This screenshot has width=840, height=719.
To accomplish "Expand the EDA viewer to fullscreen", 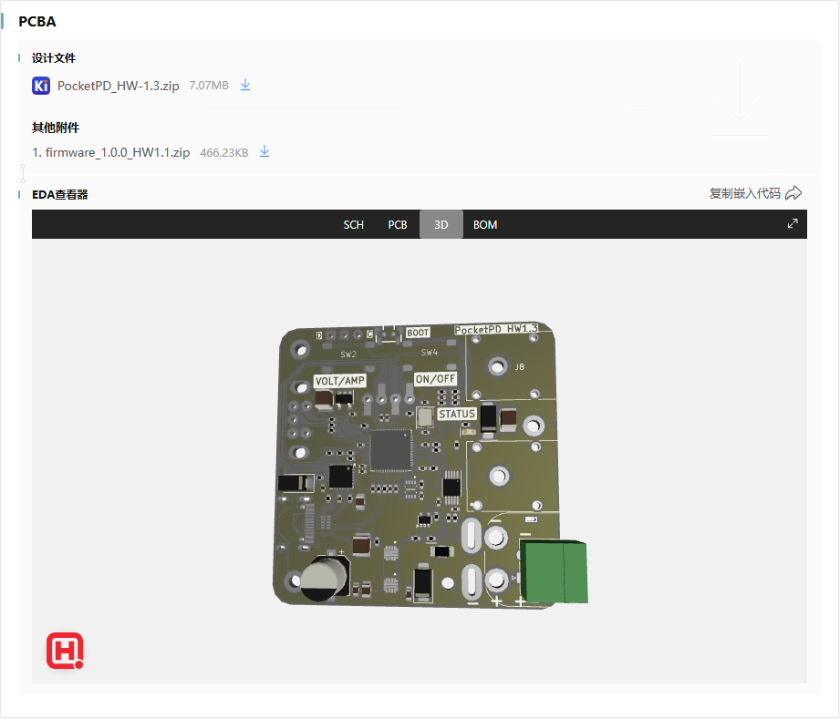I will (793, 224).
